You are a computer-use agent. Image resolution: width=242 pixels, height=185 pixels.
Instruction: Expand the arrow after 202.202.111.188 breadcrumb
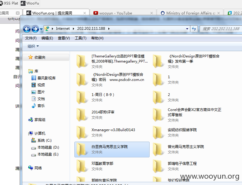coord(109,29)
